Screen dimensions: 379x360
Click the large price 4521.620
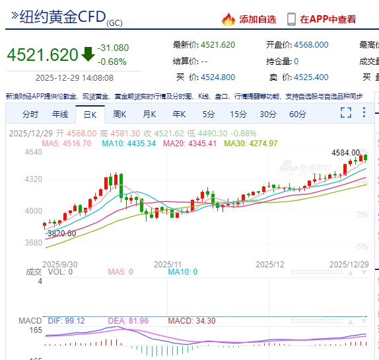coord(42,55)
